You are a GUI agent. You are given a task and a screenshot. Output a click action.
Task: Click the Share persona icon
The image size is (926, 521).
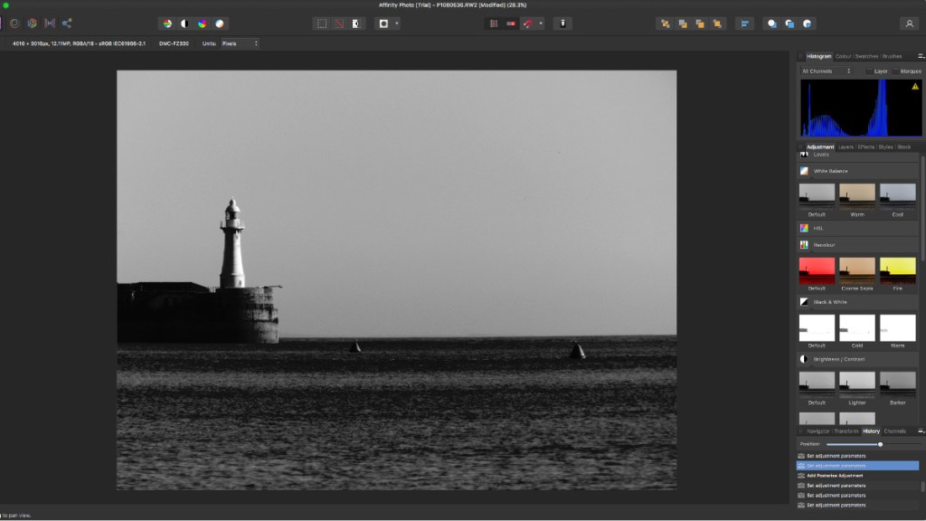[x=67, y=24]
